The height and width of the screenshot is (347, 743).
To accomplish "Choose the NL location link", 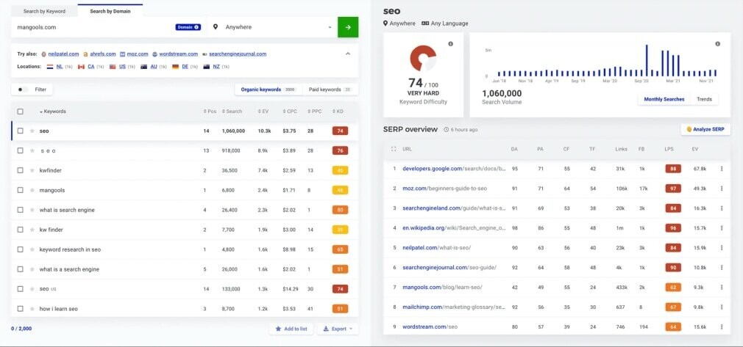I will [60, 67].
